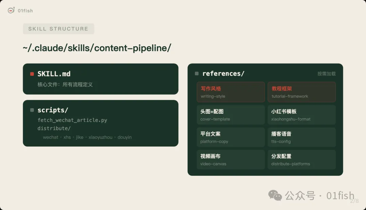Open the 教程框架 tutorial-framework tile
The image size is (366, 210).
[302, 92]
